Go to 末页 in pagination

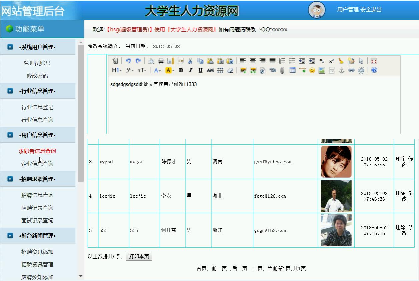click(258, 268)
